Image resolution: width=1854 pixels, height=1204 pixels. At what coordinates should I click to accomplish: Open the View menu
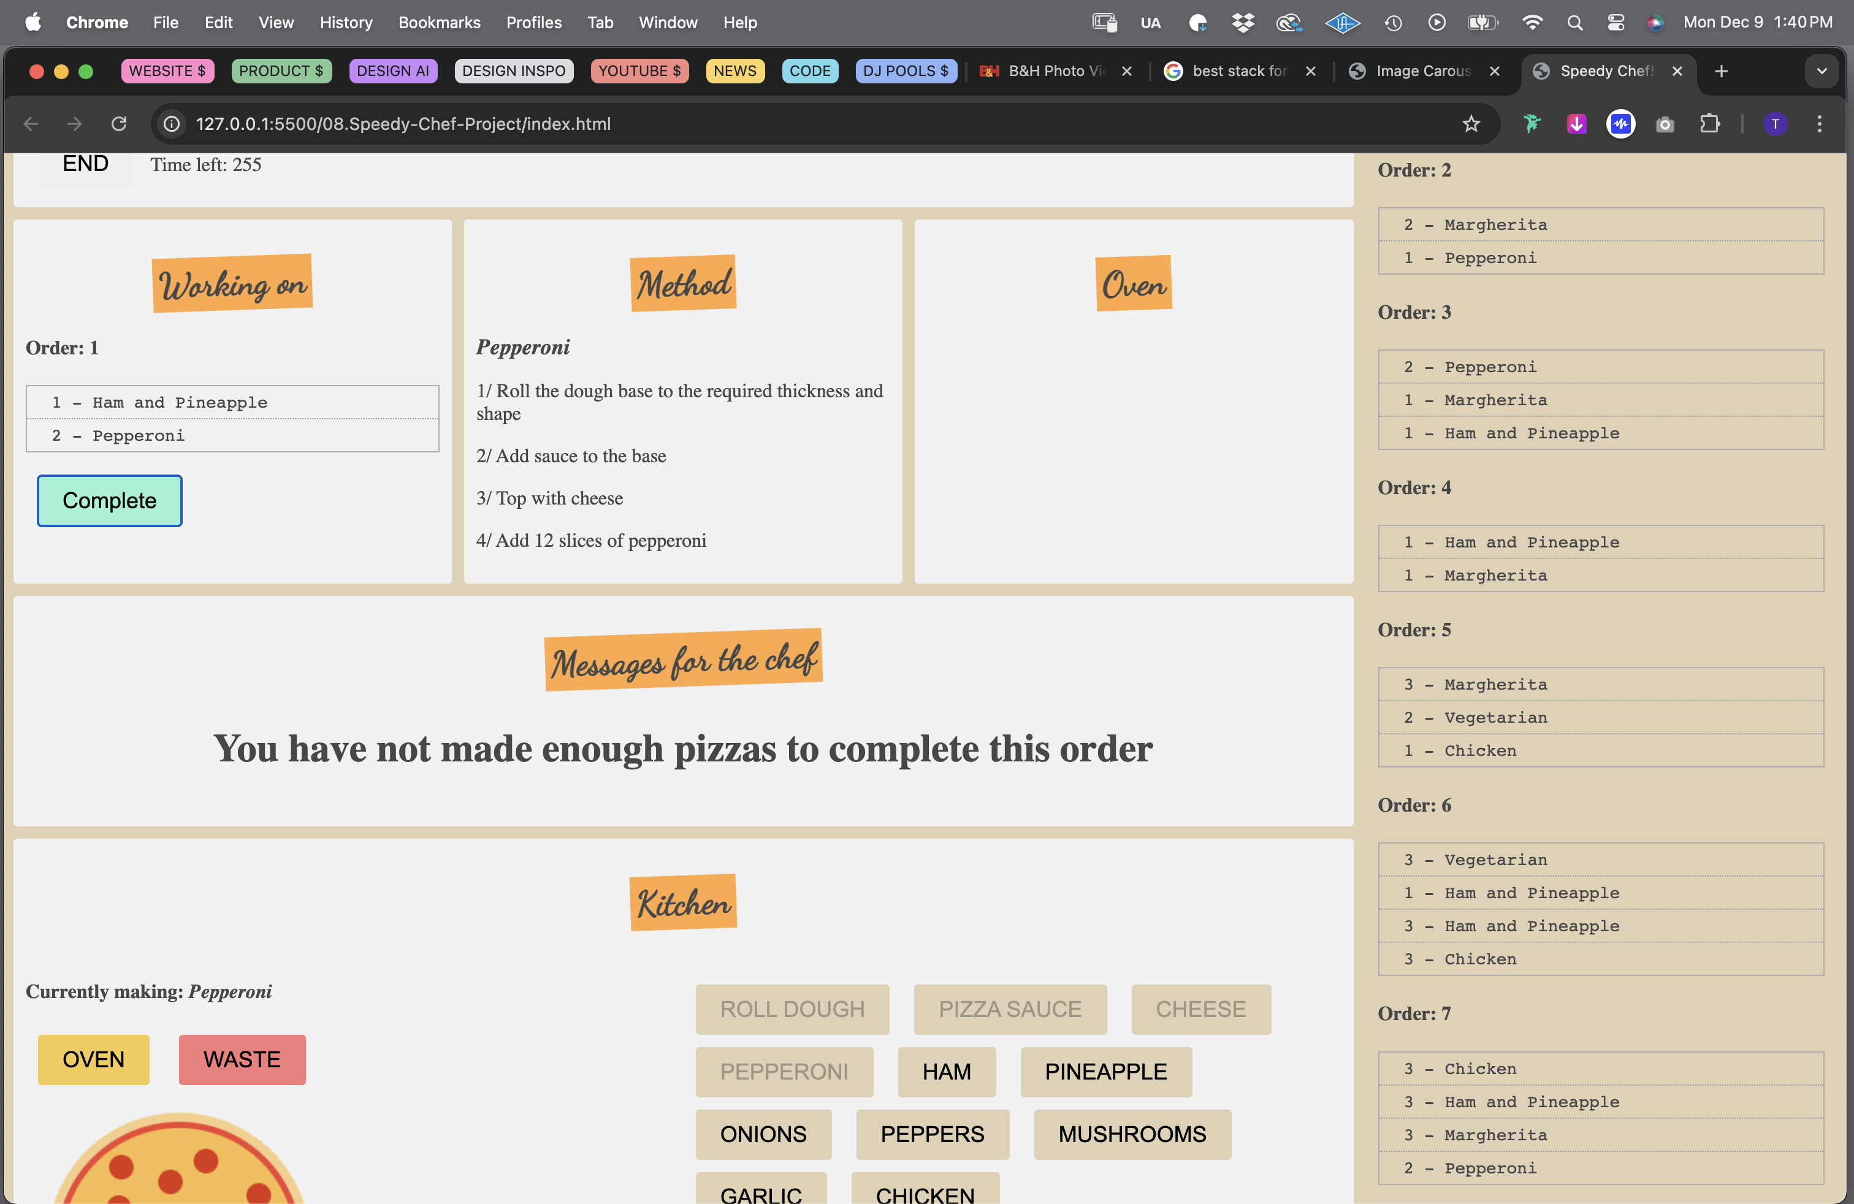coord(276,23)
